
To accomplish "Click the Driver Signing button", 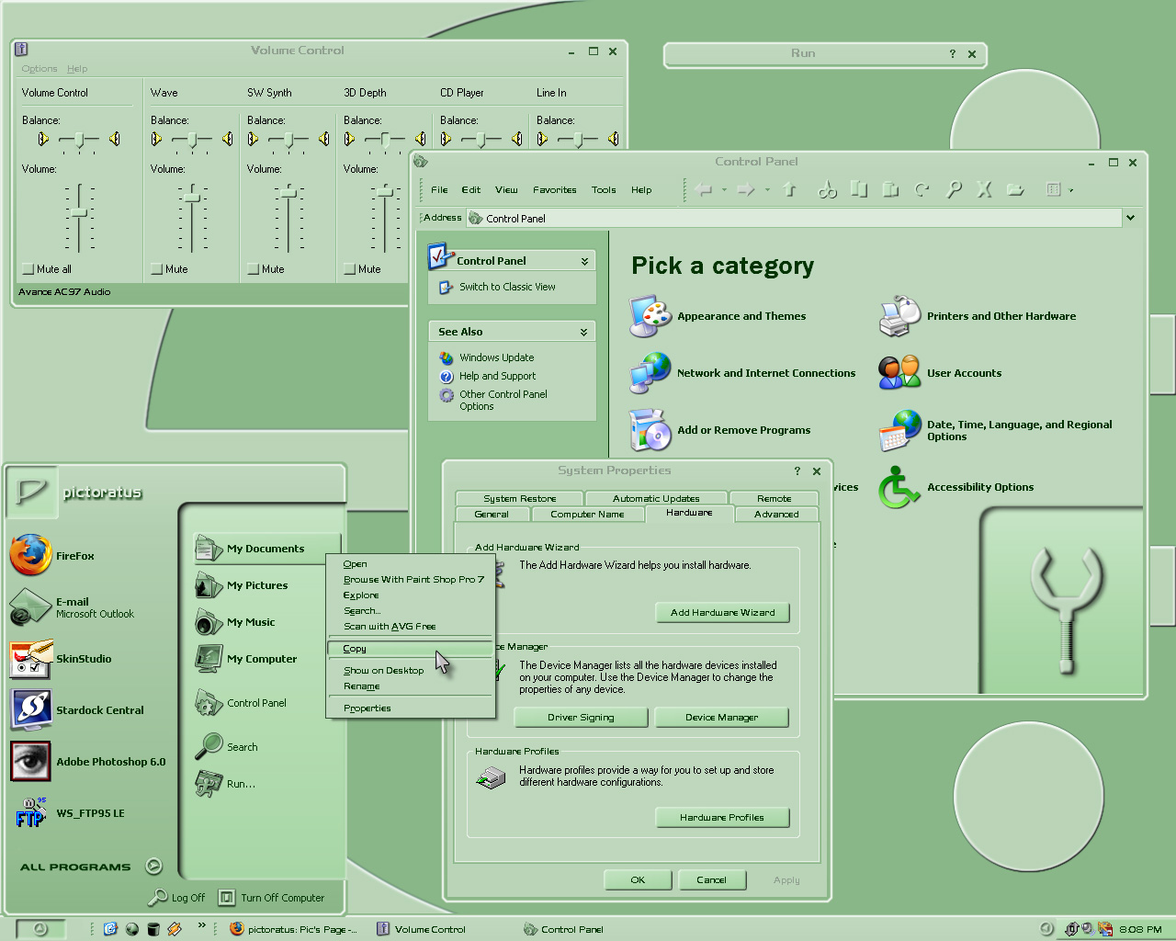I will coord(581,717).
